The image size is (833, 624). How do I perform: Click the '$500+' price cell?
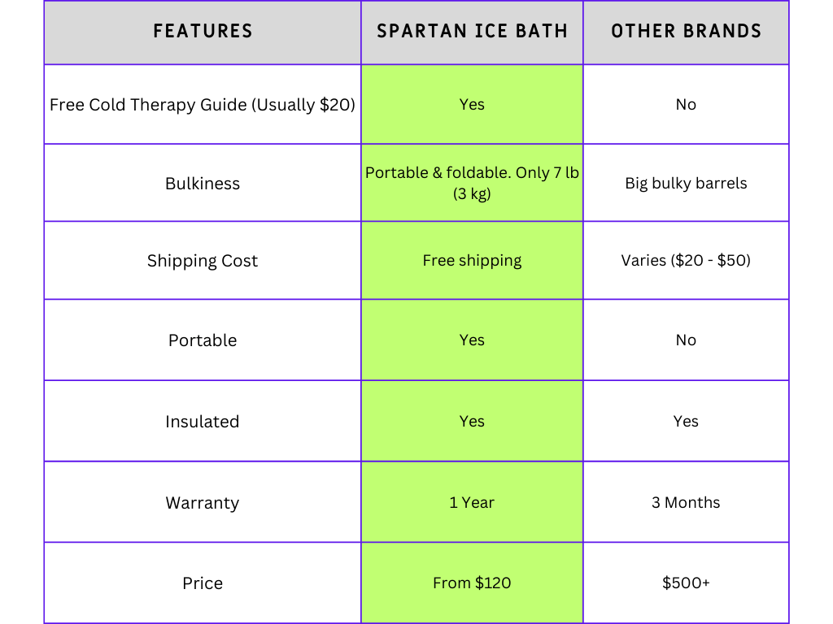[686, 583]
